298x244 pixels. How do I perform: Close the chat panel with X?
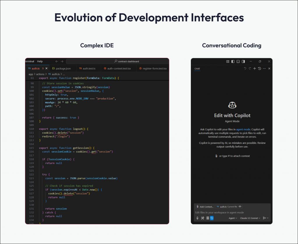[269, 69]
